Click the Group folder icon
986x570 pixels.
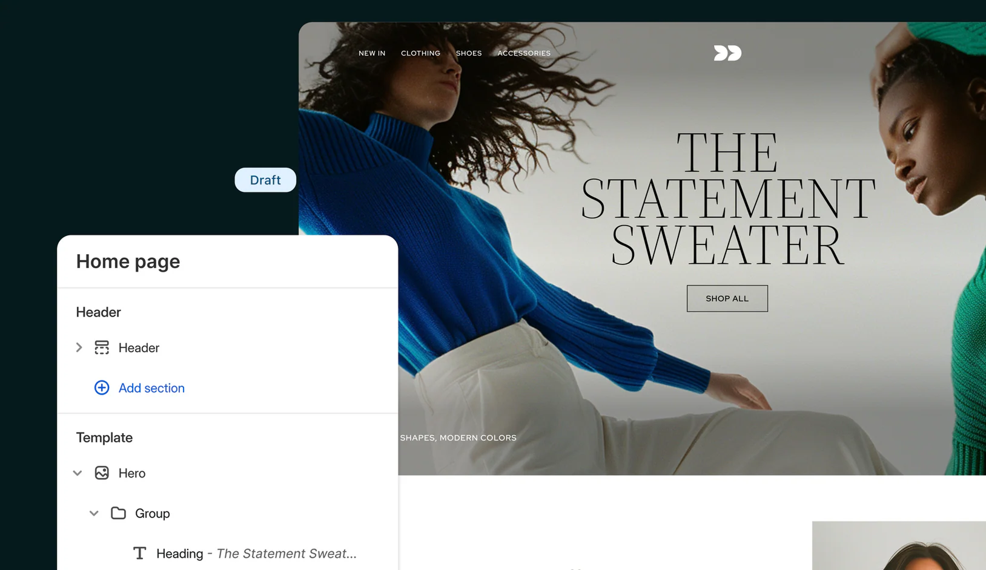tap(118, 513)
